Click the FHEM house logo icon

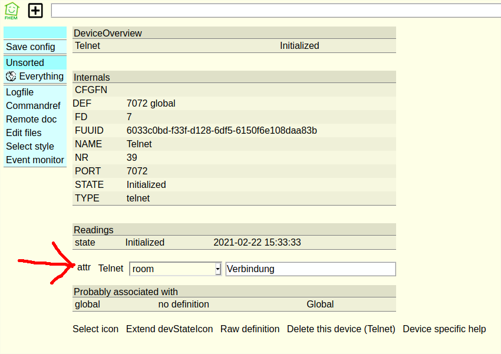tap(11, 11)
